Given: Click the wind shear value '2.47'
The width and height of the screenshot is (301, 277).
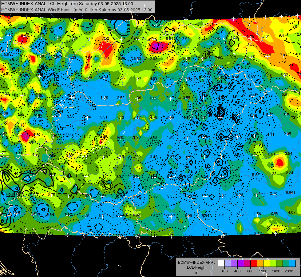Looking at the screenshot, I should [x=258, y=233].
